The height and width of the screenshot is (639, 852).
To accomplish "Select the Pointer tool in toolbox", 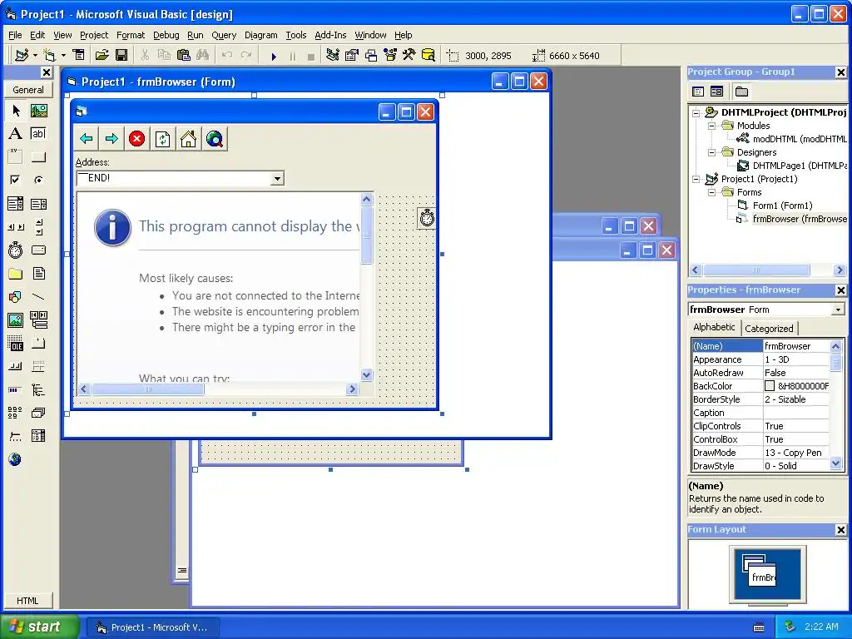I will [16, 111].
